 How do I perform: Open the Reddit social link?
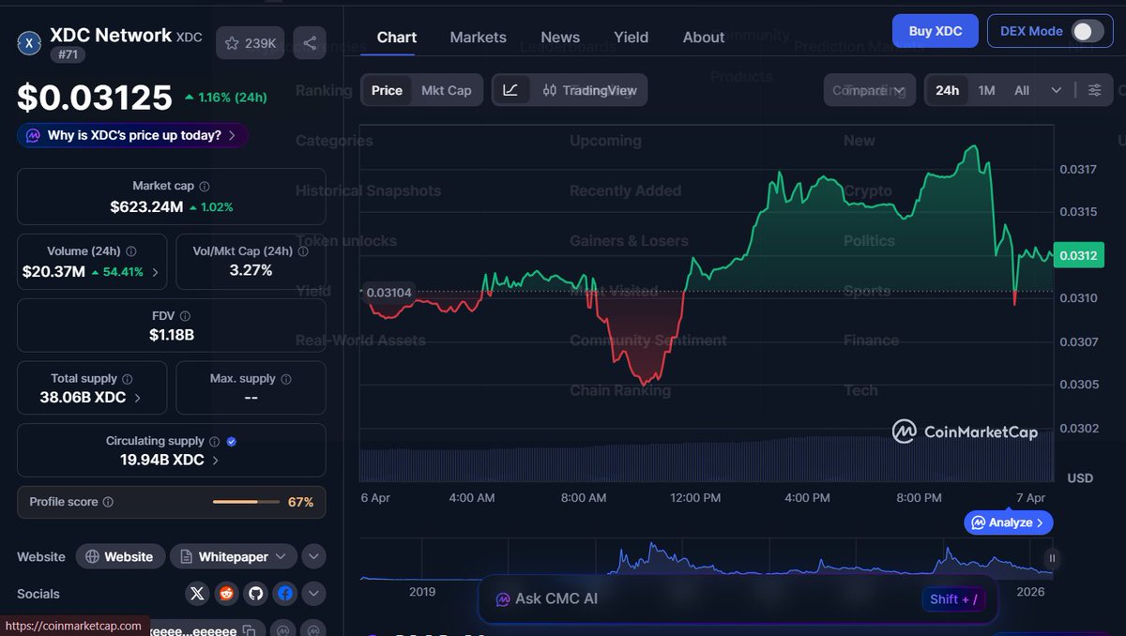[226, 594]
